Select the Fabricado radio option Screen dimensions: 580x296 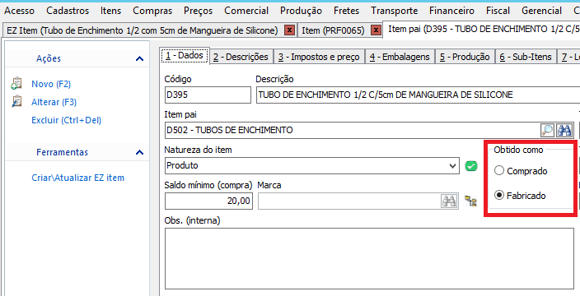click(x=499, y=195)
